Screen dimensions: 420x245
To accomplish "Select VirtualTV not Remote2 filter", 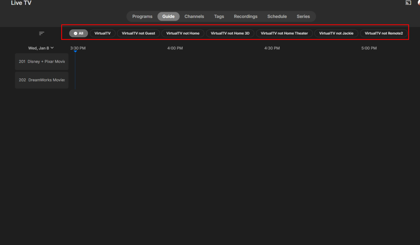I will 384,33.
